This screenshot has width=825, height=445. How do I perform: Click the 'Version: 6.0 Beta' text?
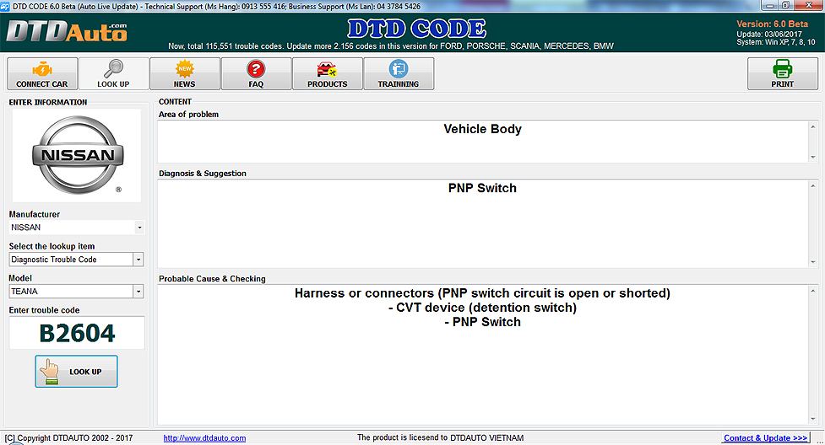point(772,24)
